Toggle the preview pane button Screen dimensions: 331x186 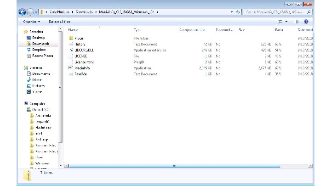tap(297, 22)
